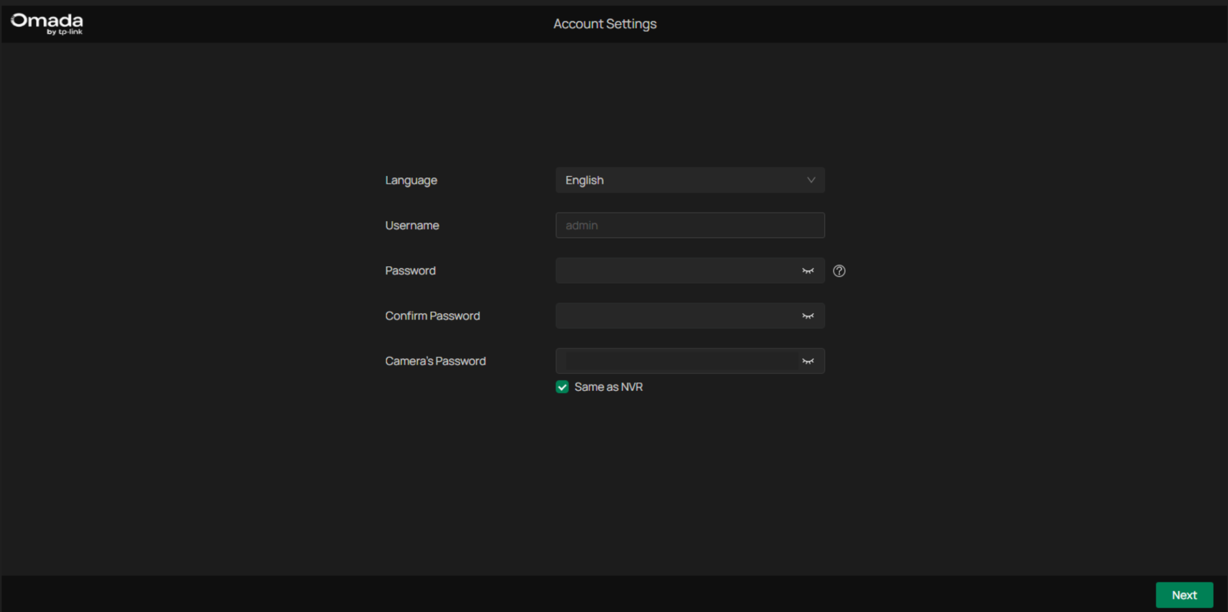The width and height of the screenshot is (1228, 612).
Task: Click the Language field label
Action: (411, 180)
